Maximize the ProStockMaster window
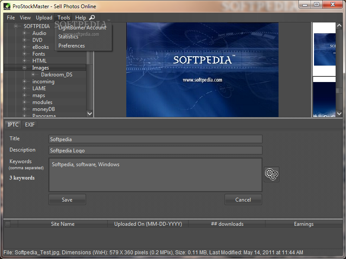Viewport: 346px width, 259px height. point(317,5)
